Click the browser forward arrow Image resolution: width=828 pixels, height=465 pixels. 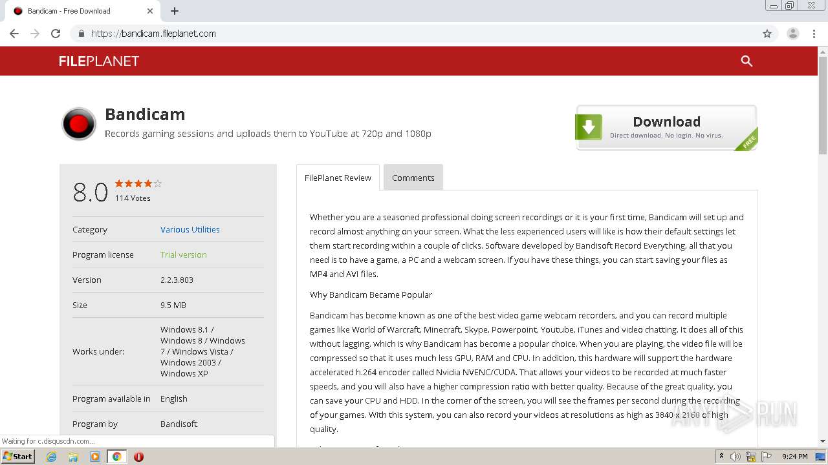coord(35,34)
